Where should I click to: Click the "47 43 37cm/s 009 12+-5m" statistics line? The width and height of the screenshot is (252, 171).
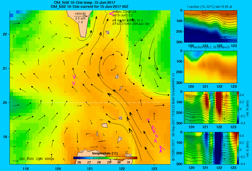pos(131,24)
